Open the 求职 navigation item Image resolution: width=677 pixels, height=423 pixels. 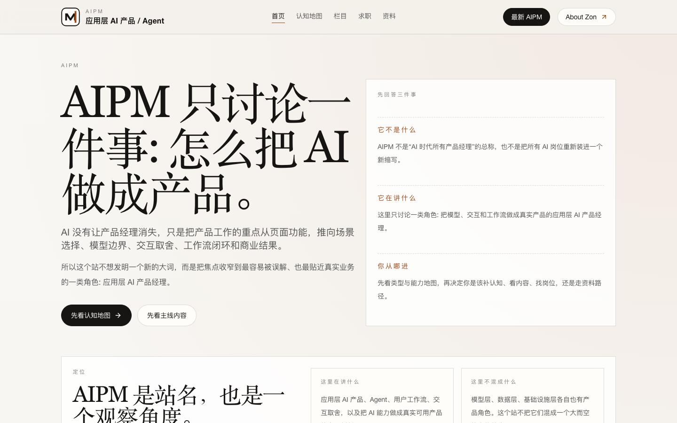point(365,16)
